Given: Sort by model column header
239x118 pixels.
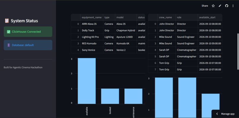Looking at the screenshot, I should (126, 17).
